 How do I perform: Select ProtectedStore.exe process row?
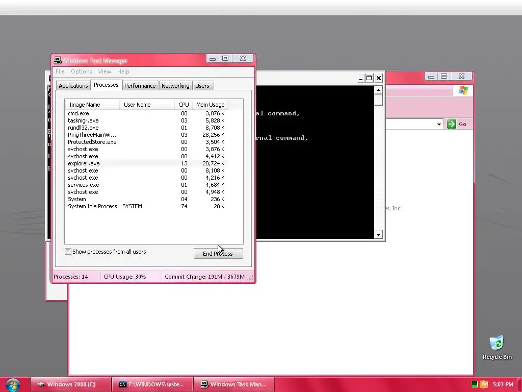tap(146, 142)
